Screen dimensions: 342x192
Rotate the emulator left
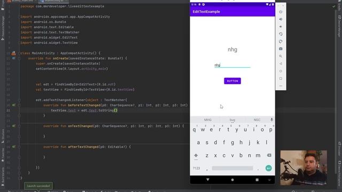coord(281,34)
